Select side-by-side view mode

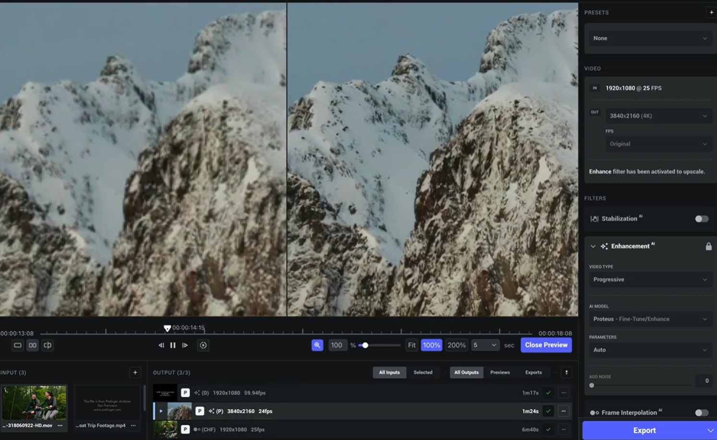tap(32, 345)
